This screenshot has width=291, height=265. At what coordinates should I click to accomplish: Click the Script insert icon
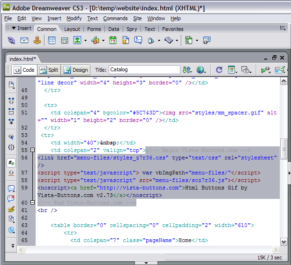click(169, 40)
